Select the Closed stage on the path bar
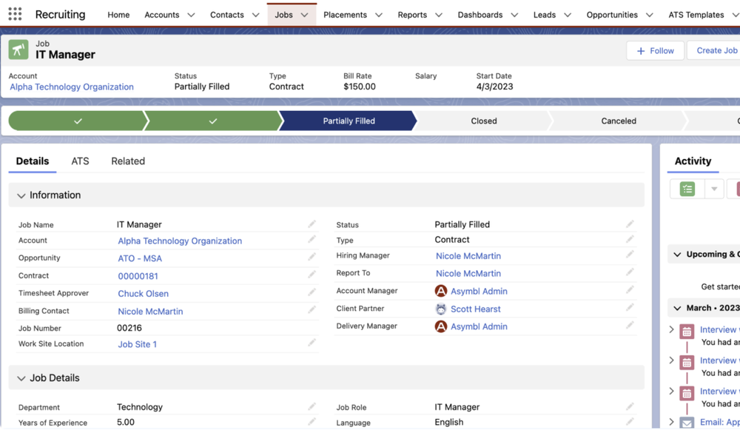740x433 pixels. tap(483, 120)
